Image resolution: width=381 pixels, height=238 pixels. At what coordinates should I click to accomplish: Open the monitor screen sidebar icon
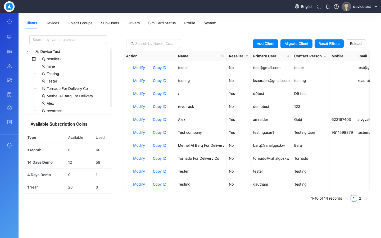point(10,37)
